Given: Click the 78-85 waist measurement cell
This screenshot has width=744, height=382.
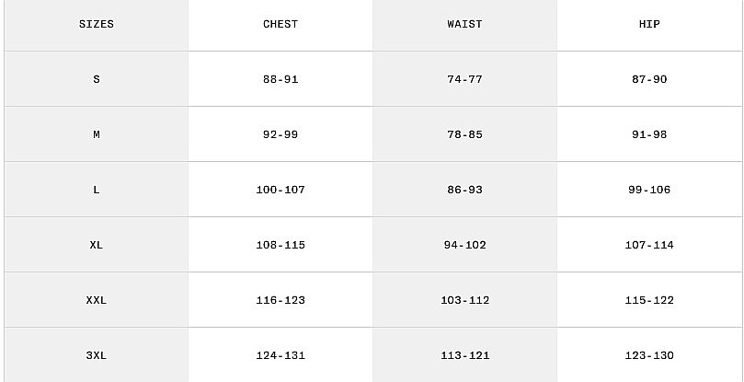Looking at the screenshot, I should (464, 134).
